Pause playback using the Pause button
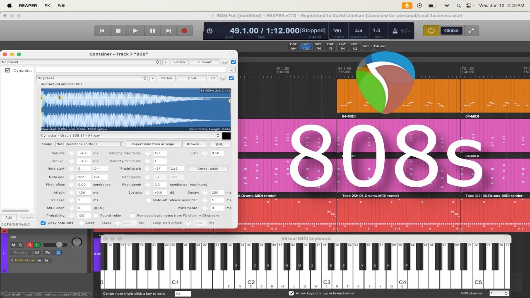Image resolution: width=530 pixels, height=298 pixels. [x=152, y=31]
